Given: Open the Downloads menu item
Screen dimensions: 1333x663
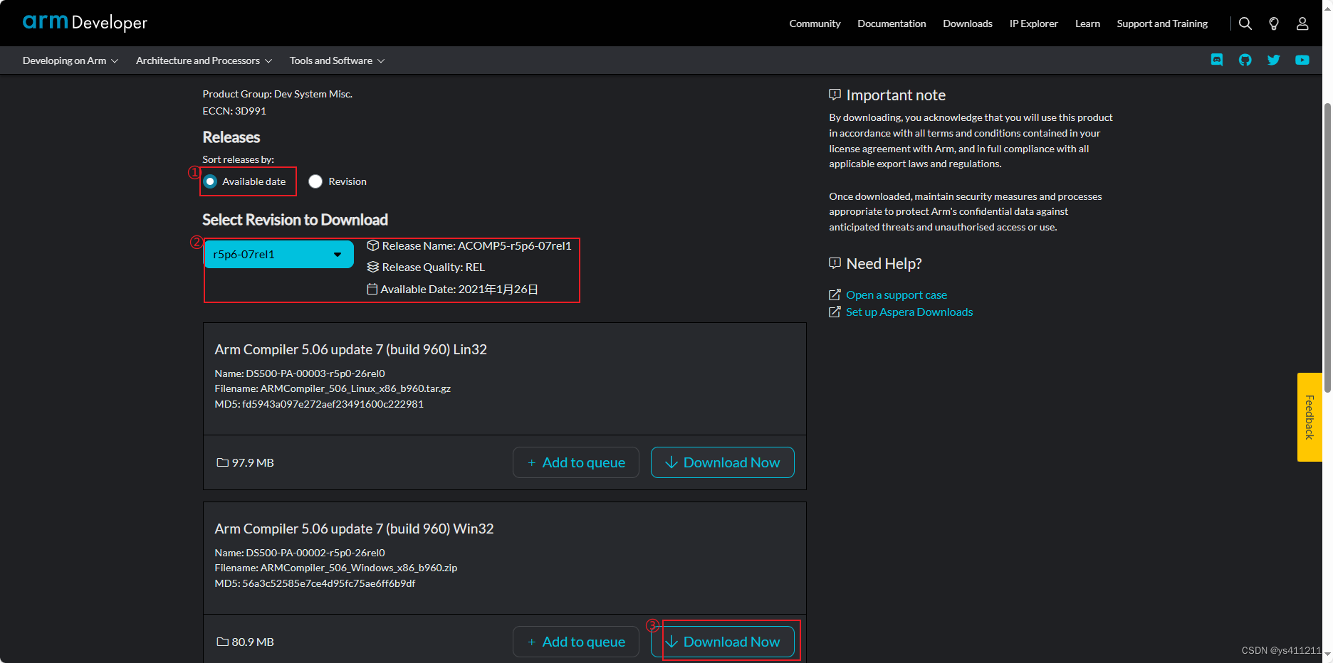Looking at the screenshot, I should pyautogui.click(x=968, y=23).
